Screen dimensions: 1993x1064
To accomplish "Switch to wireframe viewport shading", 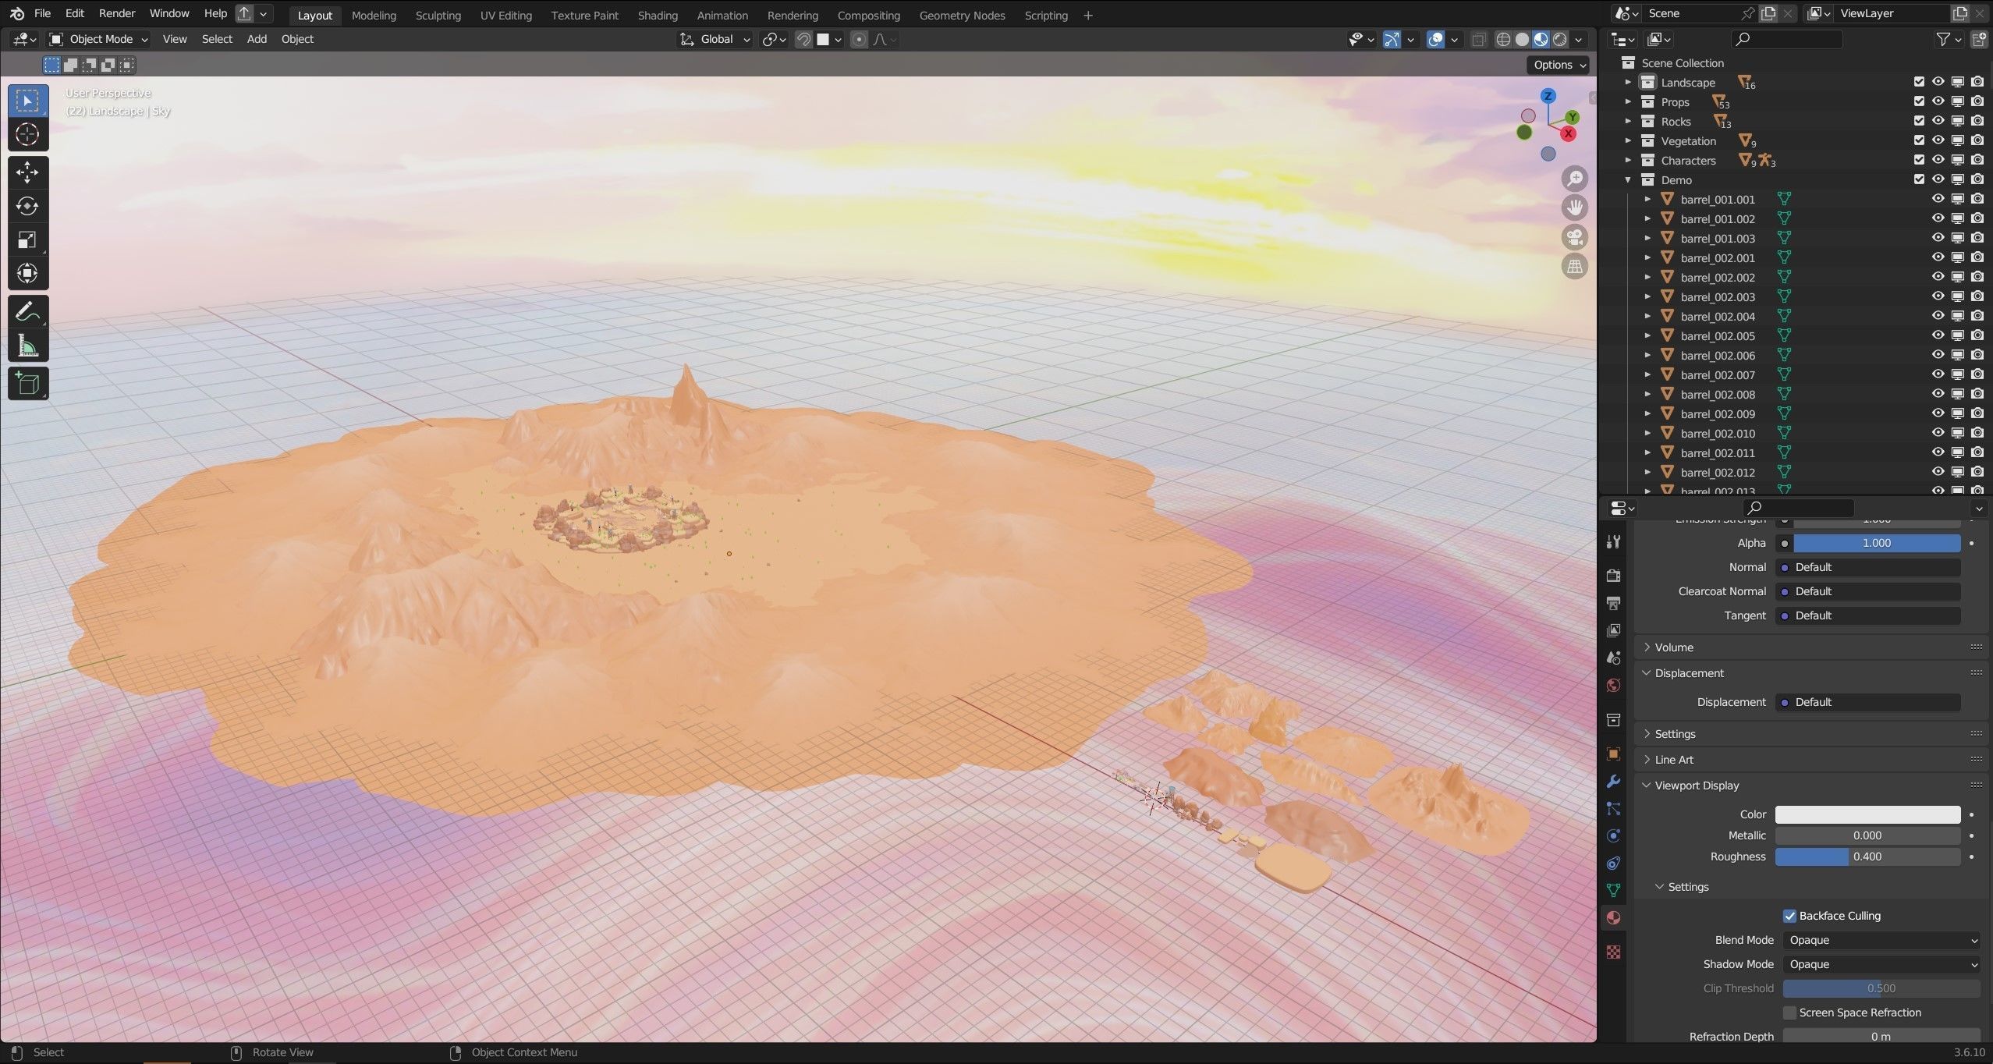I will (x=1503, y=39).
